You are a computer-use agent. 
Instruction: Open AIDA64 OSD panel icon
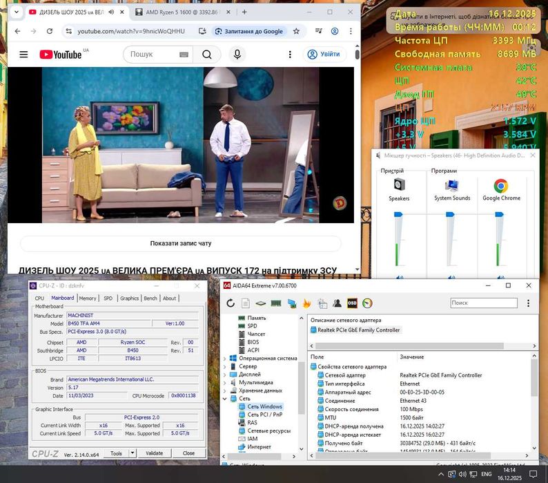(352, 303)
